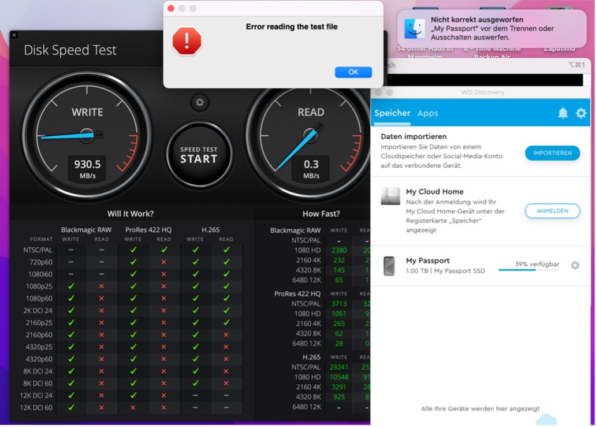Click the 'How Fast?' heading

(x=321, y=214)
